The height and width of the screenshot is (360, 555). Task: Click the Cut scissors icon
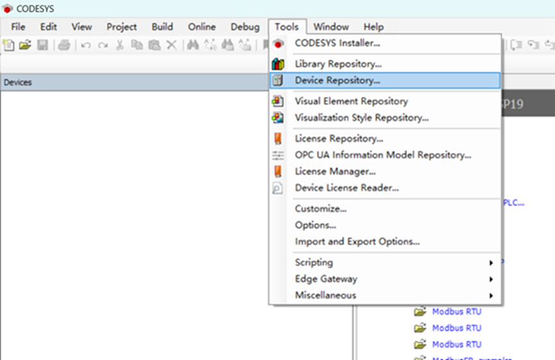coord(119,45)
